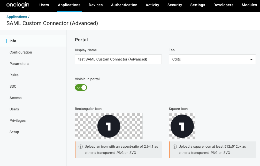Open the Activity menu
260x166 pixels.
pos(152,5)
